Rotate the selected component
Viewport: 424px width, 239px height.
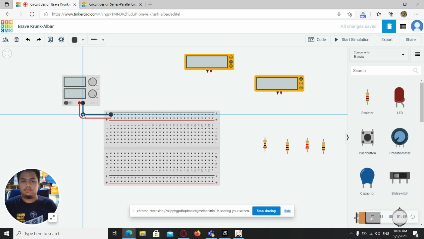point(6,40)
